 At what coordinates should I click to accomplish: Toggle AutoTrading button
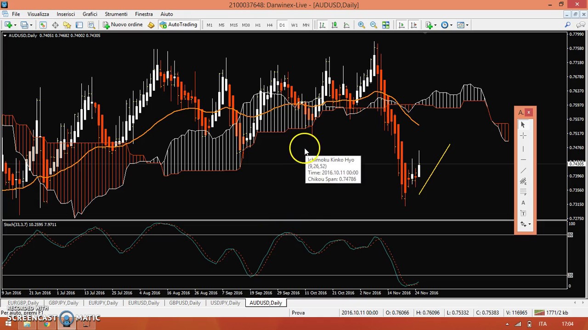point(178,25)
